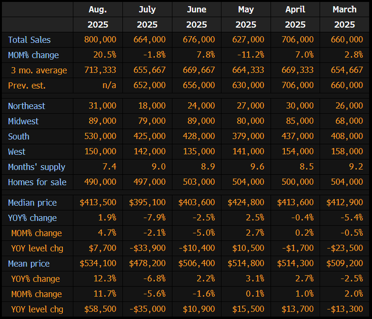The height and width of the screenshot is (319, 372).
Task: Click the Months' supply row label
Action: coord(37,167)
